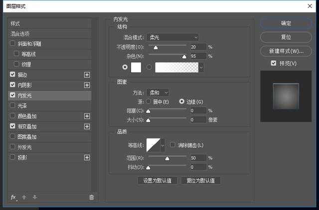Click the white glow color swatch

tap(136, 67)
